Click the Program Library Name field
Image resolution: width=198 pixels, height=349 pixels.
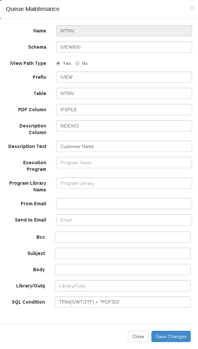(124, 183)
